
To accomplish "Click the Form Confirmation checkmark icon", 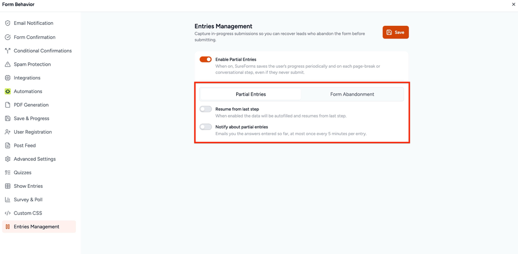I will click(x=8, y=37).
